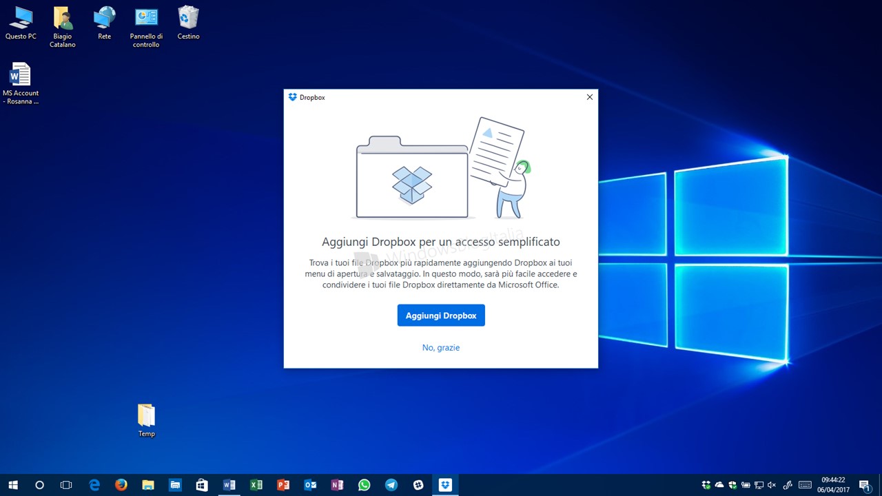Open Task View in the taskbar
Image resolution: width=882 pixels, height=496 pixels.
coord(66,485)
